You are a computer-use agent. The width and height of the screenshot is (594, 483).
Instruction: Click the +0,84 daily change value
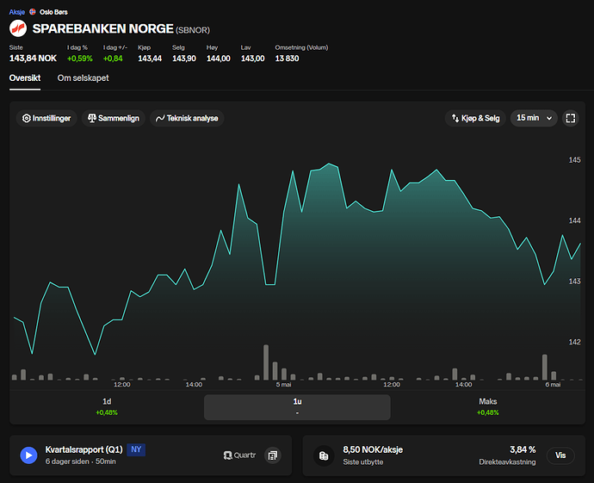[113, 59]
